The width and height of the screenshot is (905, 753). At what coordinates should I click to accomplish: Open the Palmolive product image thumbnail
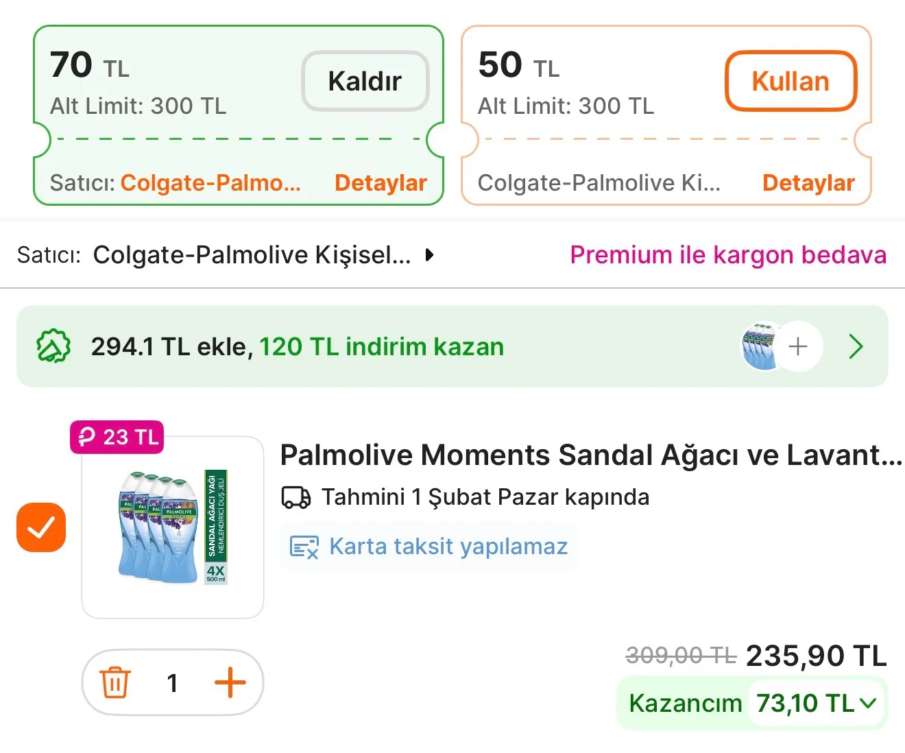pos(172,525)
